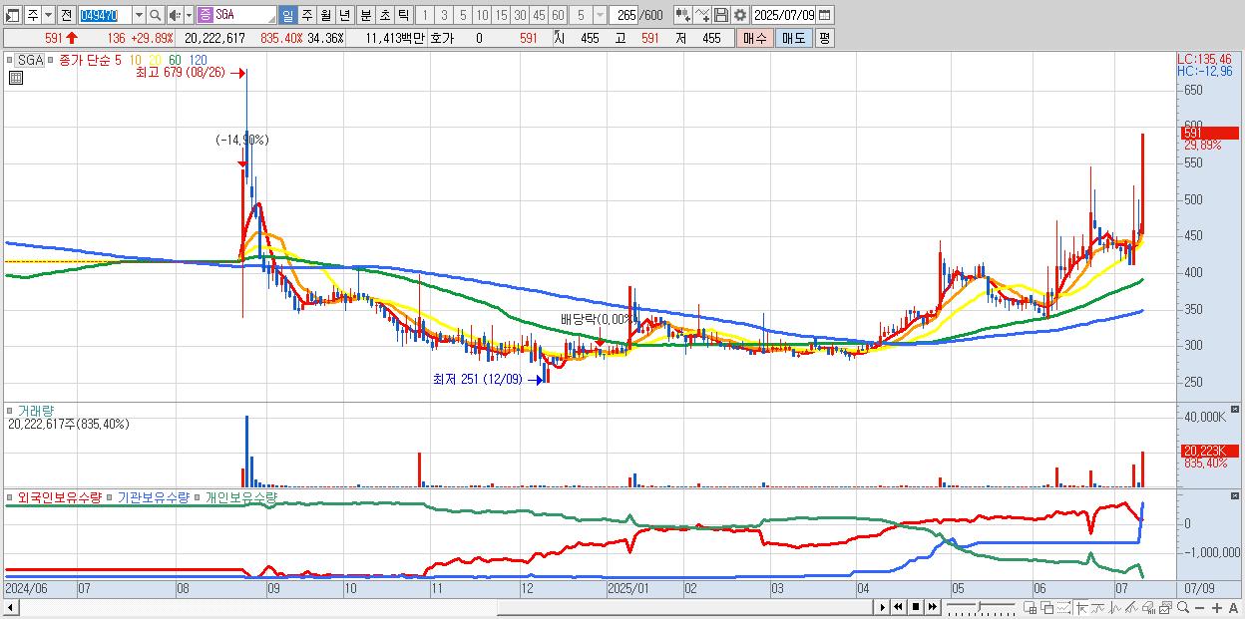Click the 3D bar chart icon at bottom
1245x619 pixels.
pos(1148,607)
